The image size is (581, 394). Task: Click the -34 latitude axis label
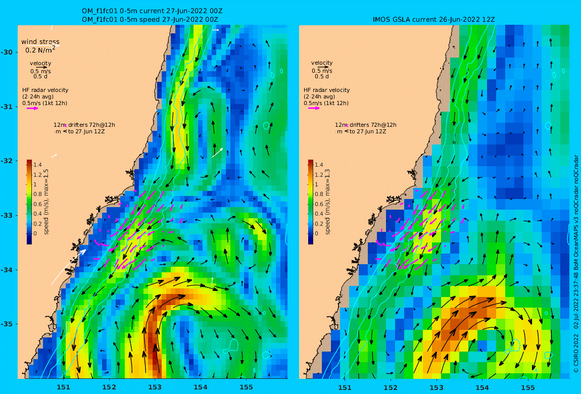coord(6,270)
